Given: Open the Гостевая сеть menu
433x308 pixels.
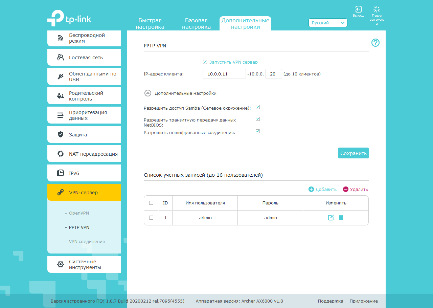Looking at the screenshot, I should pyautogui.click(x=84, y=57).
